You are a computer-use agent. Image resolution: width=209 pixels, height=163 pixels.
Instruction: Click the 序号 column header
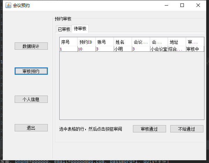pos(68,42)
